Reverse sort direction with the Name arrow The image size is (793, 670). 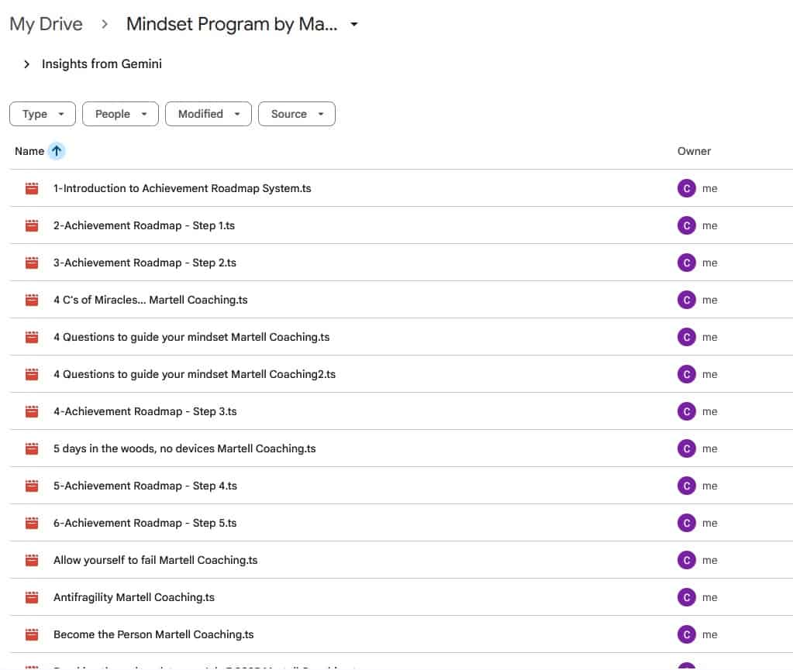pyautogui.click(x=57, y=151)
